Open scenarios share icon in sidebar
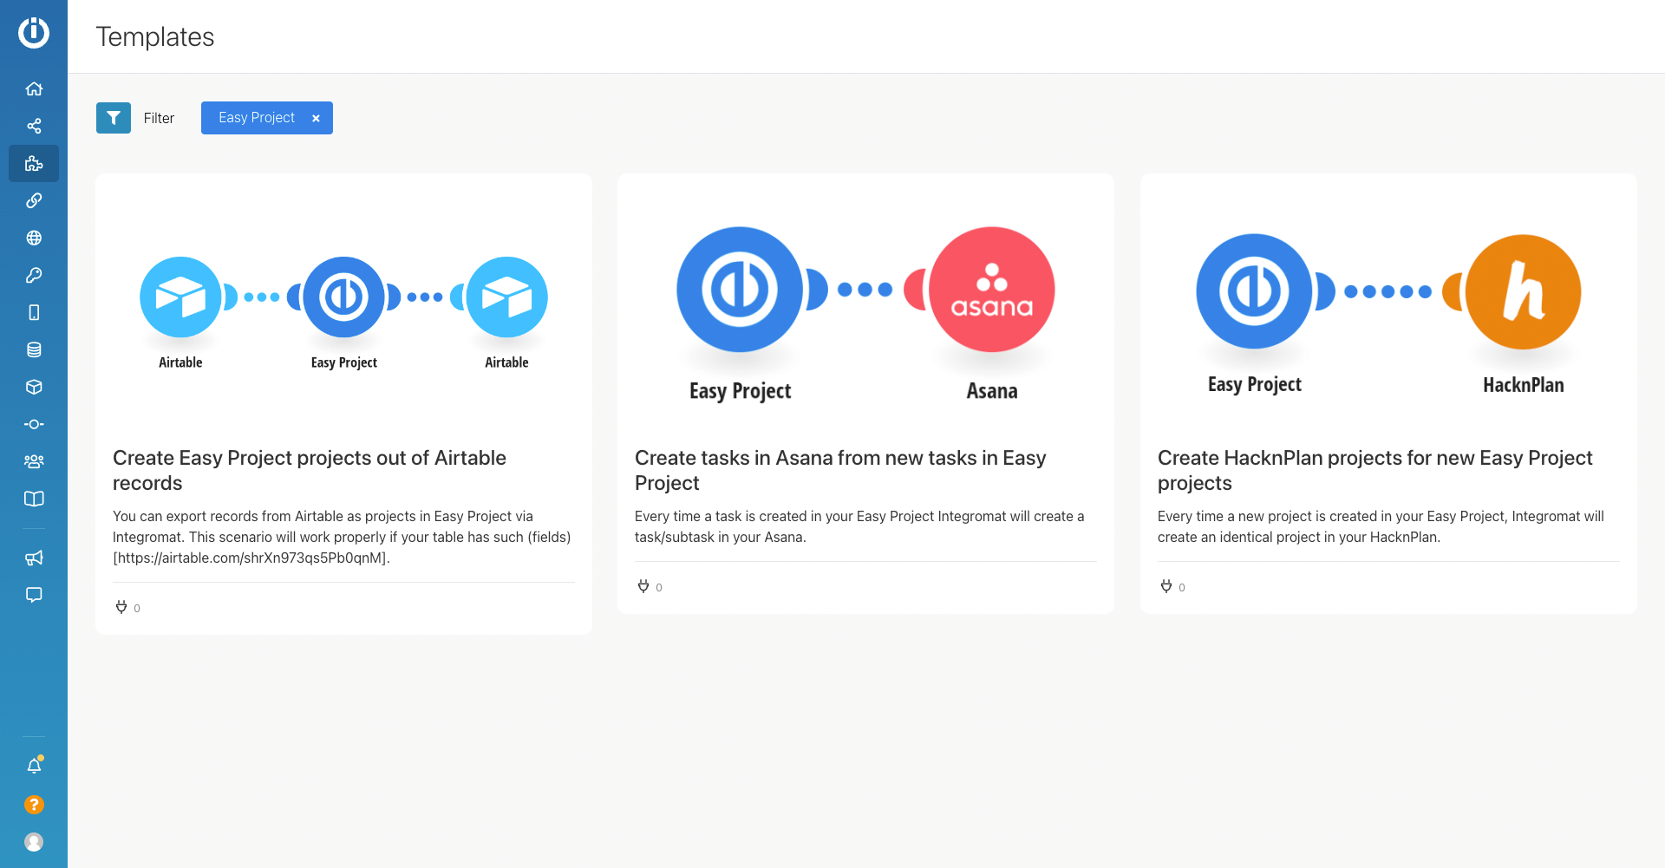The height and width of the screenshot is (868, 1665). (x=34, y=126)
